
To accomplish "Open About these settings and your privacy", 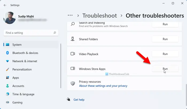I will (103, 86).
